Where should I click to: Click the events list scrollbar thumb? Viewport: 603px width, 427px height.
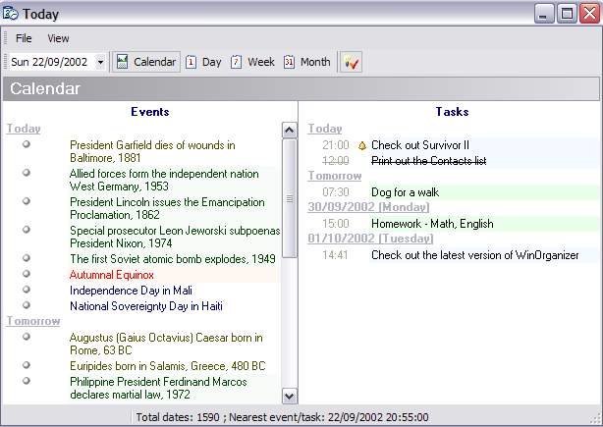click(x=290, y=198)
